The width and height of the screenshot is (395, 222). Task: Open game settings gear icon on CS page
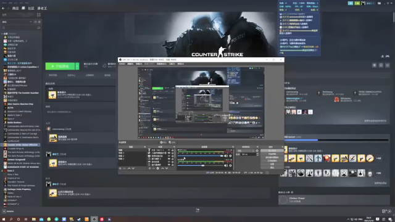point(375,65)
